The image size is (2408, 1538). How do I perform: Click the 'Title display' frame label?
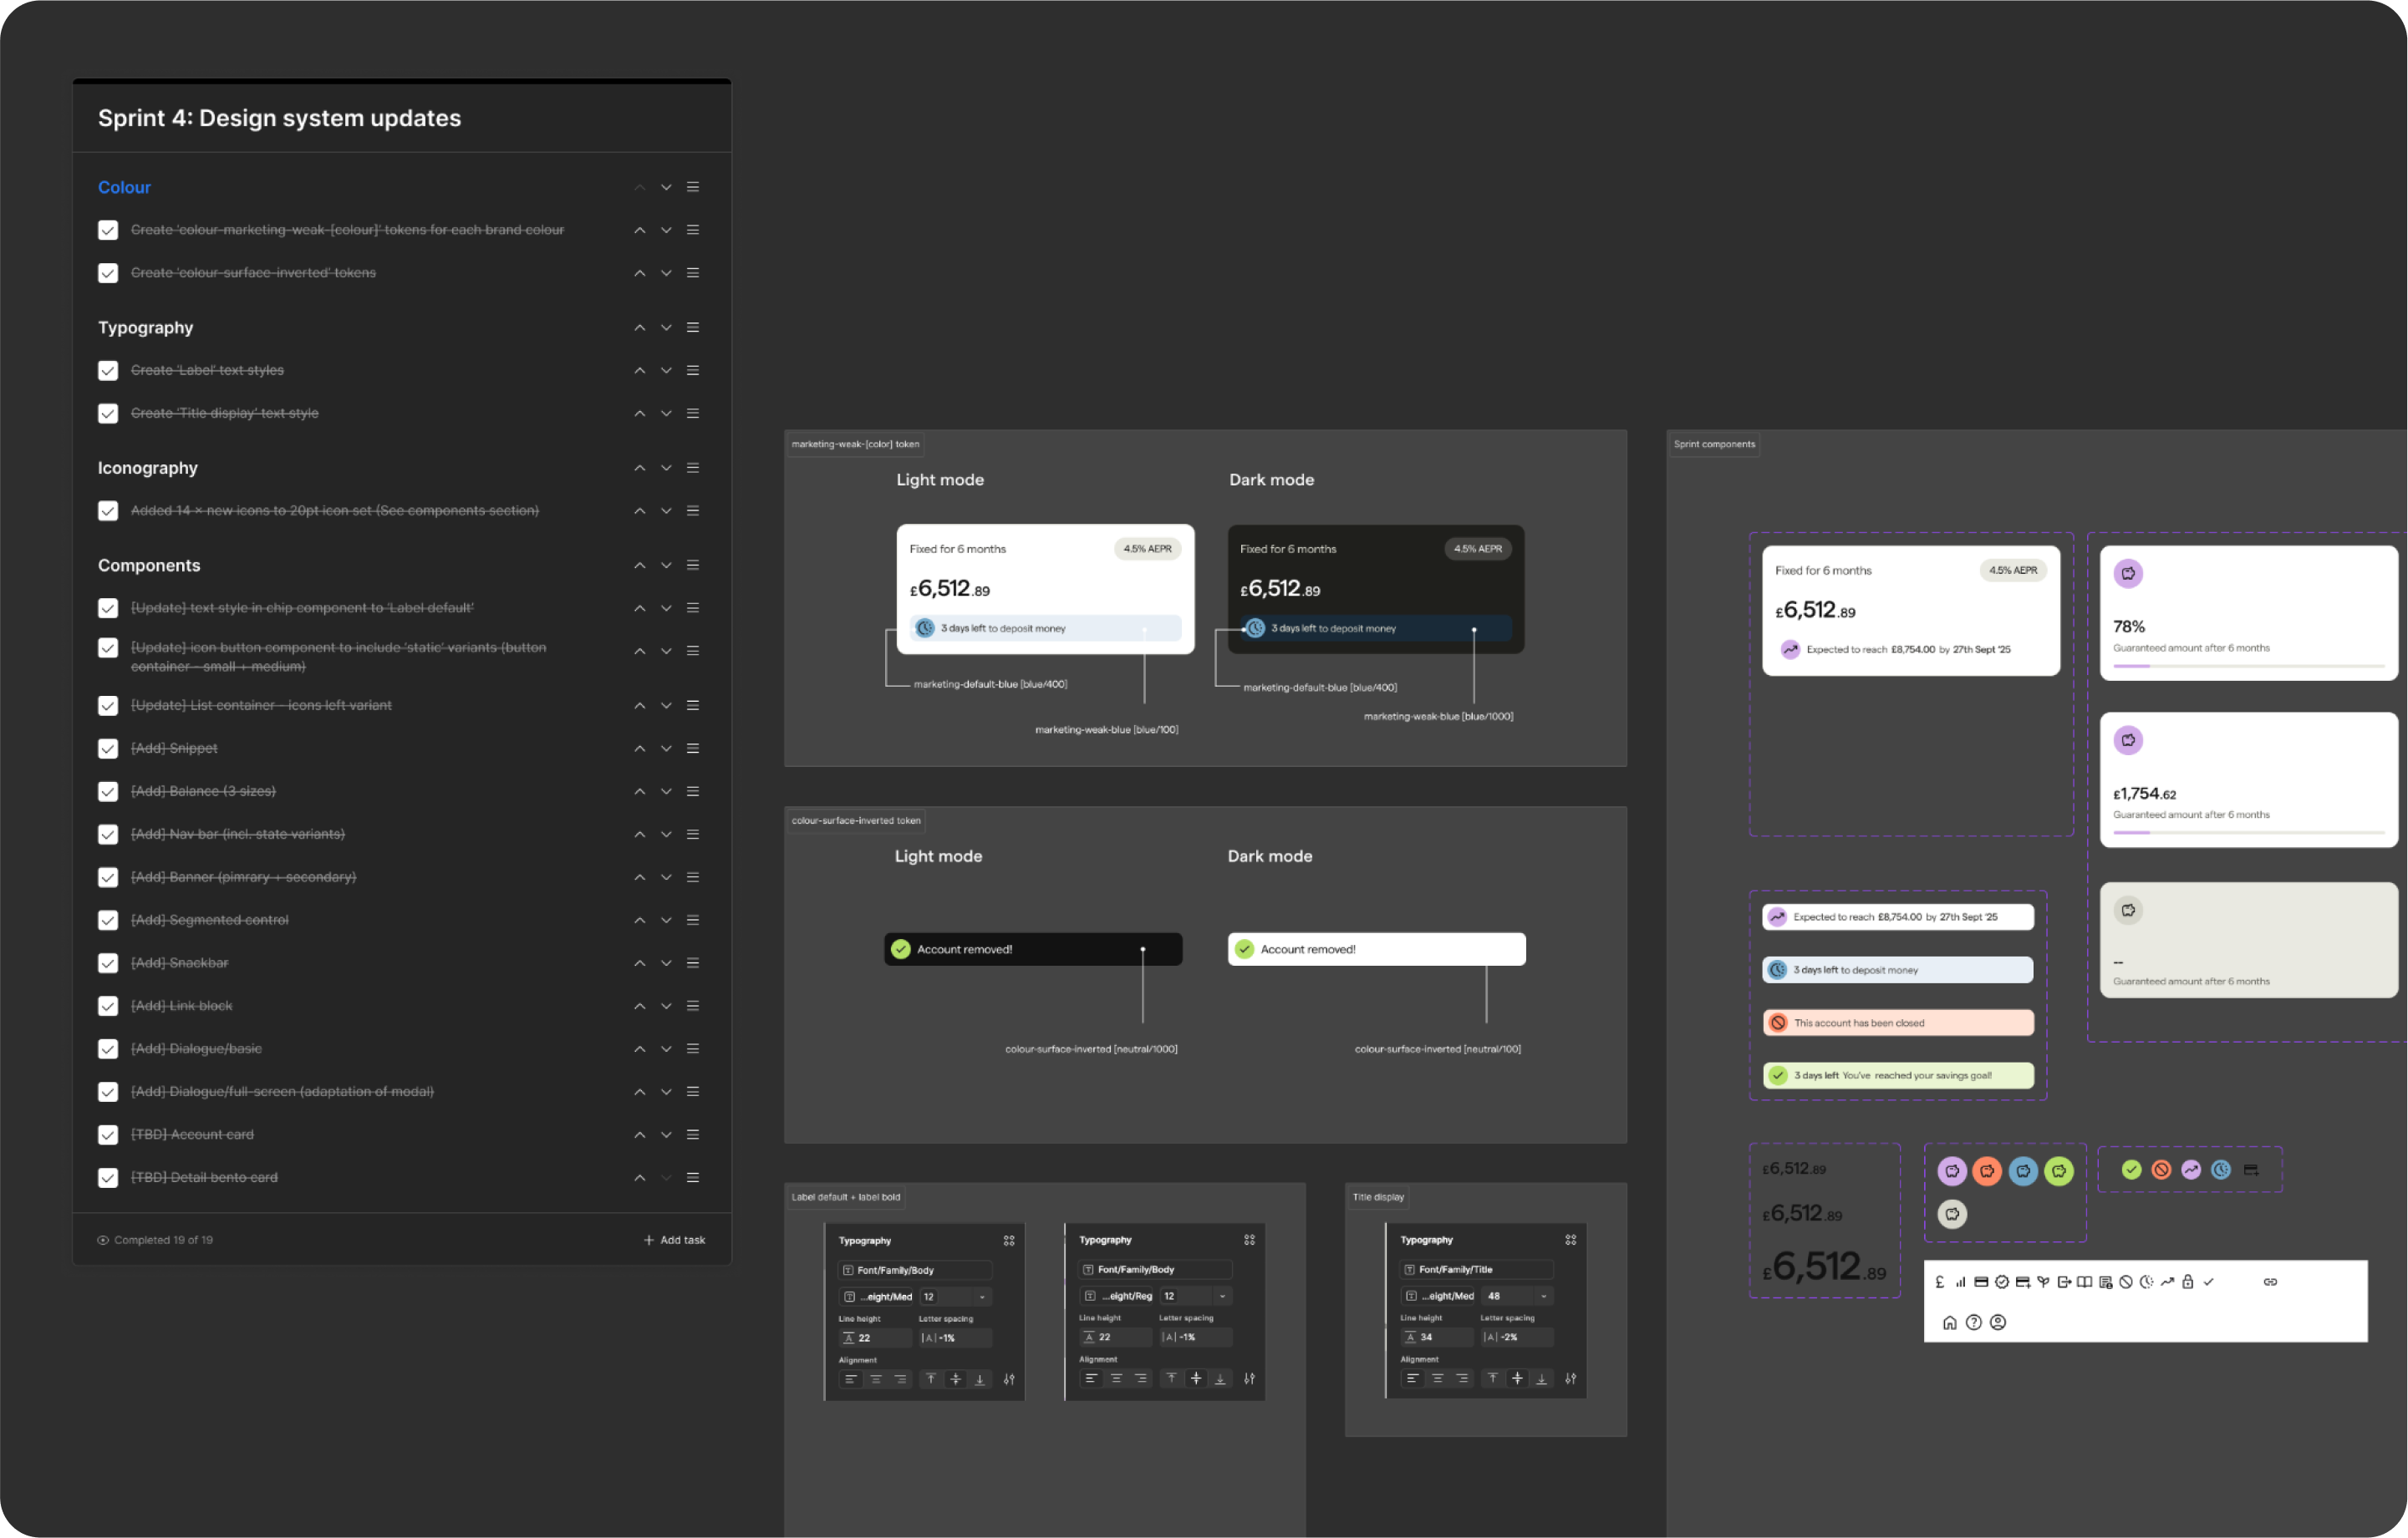1378,1198
